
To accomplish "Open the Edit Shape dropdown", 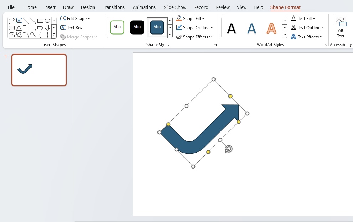I will tap(75, 19).
